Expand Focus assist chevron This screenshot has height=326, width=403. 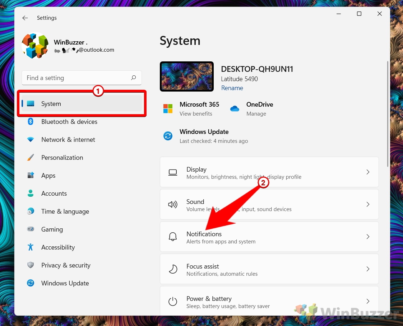[x=368, y=269]
